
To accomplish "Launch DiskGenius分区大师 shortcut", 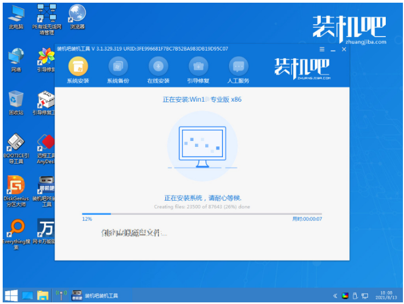I will coord(16,187).
